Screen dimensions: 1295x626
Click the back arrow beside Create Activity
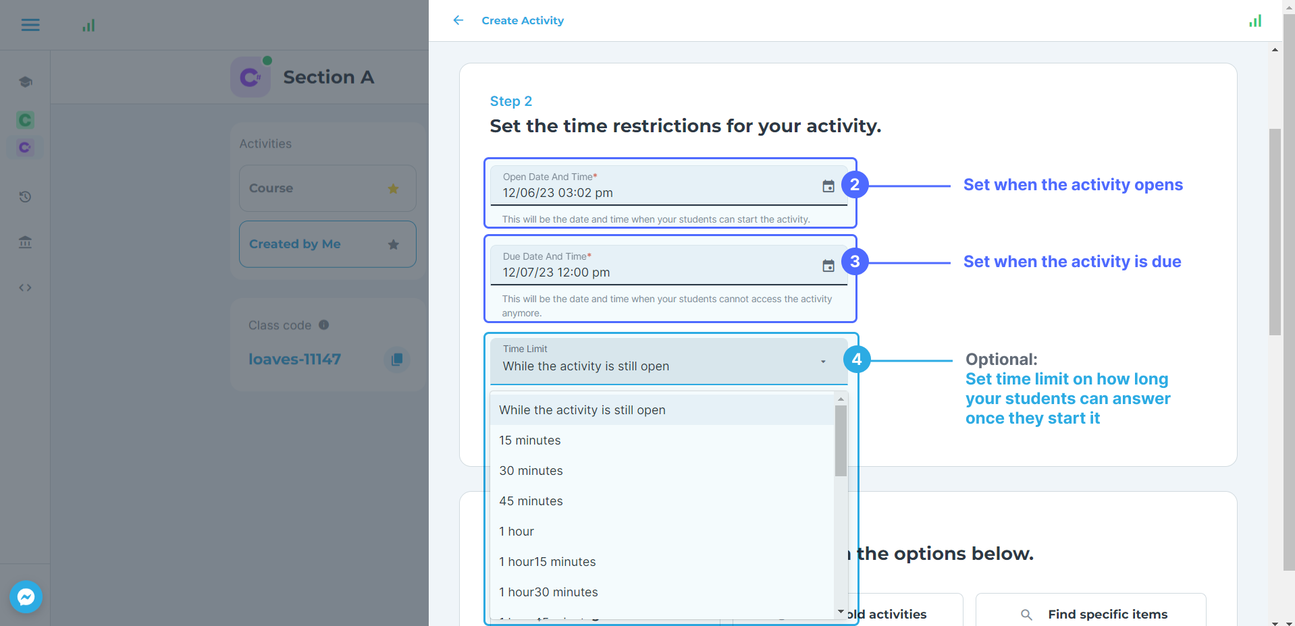point(458,20)
